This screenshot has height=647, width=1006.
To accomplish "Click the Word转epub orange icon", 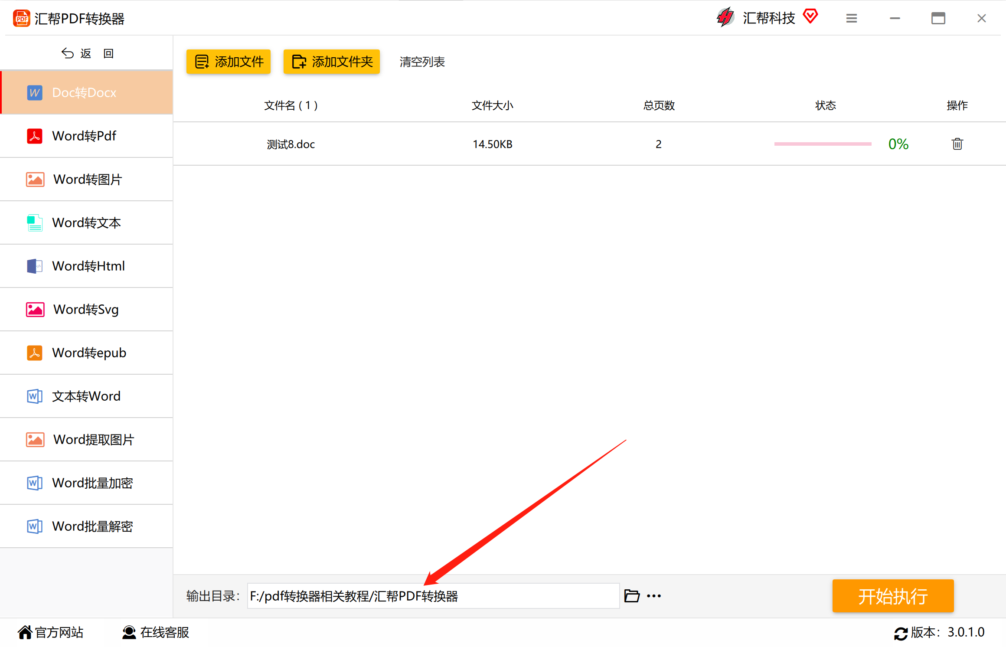I will click(35, 353).
